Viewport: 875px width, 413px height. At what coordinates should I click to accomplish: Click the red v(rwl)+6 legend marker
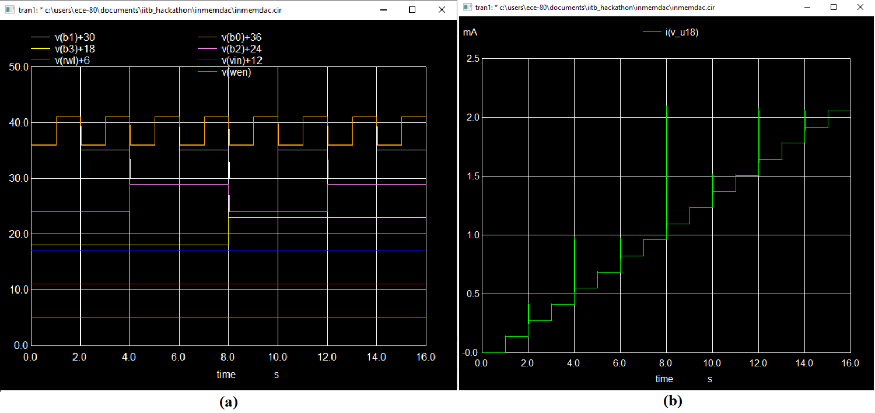[x=40, y=60]
